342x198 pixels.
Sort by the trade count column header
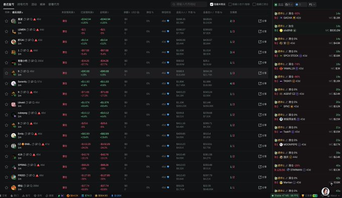tap(233, 13)
